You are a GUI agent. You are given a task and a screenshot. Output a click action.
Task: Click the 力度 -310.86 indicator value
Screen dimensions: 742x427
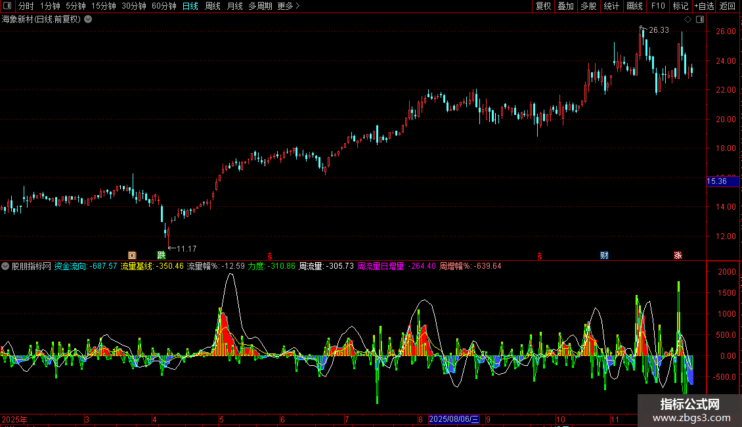click(272, 266)
